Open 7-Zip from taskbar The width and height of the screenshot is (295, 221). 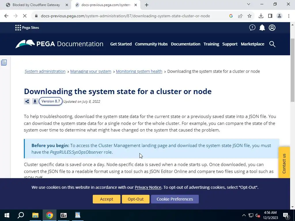tap(64, 215)
